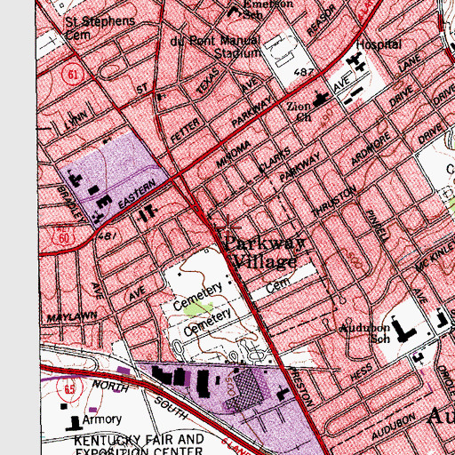The image size is (455, 455).
Task: Click the US 60 route shield
Action: pyautogui.click(x=64, y=237)
